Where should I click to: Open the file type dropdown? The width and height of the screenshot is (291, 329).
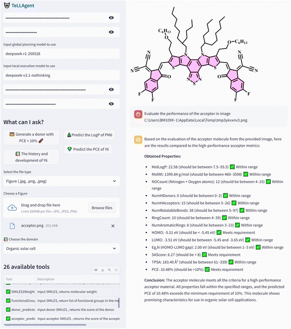[61, 181]
